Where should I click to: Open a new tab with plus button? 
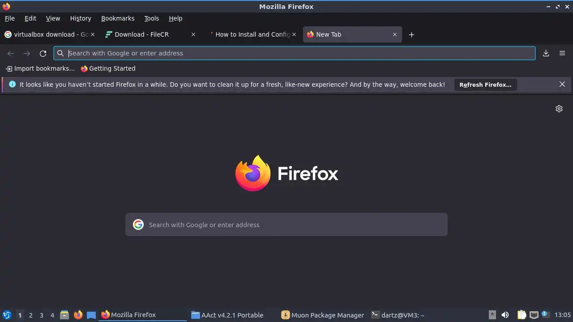(411, 34)
